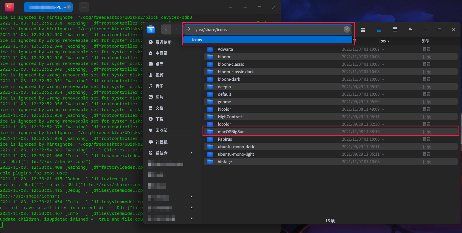Click the 主目录 home icon

tap(151, 53)
